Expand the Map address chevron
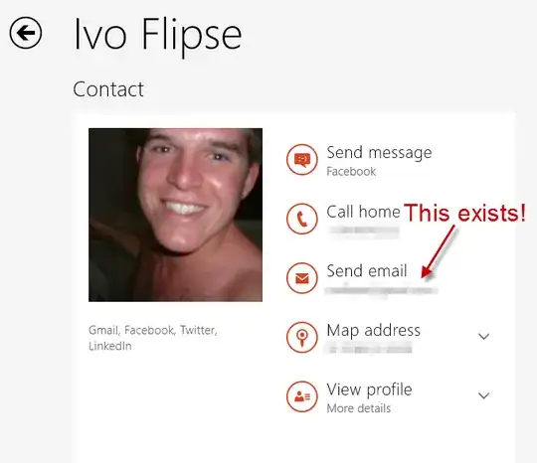Screen dimensions: 537x463 click(x=483, y=336)
